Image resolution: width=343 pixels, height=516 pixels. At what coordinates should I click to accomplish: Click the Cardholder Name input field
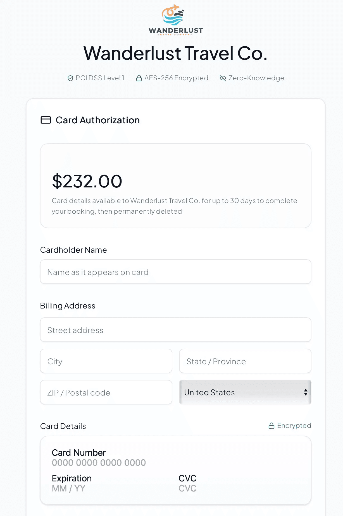tap(175, 272)
